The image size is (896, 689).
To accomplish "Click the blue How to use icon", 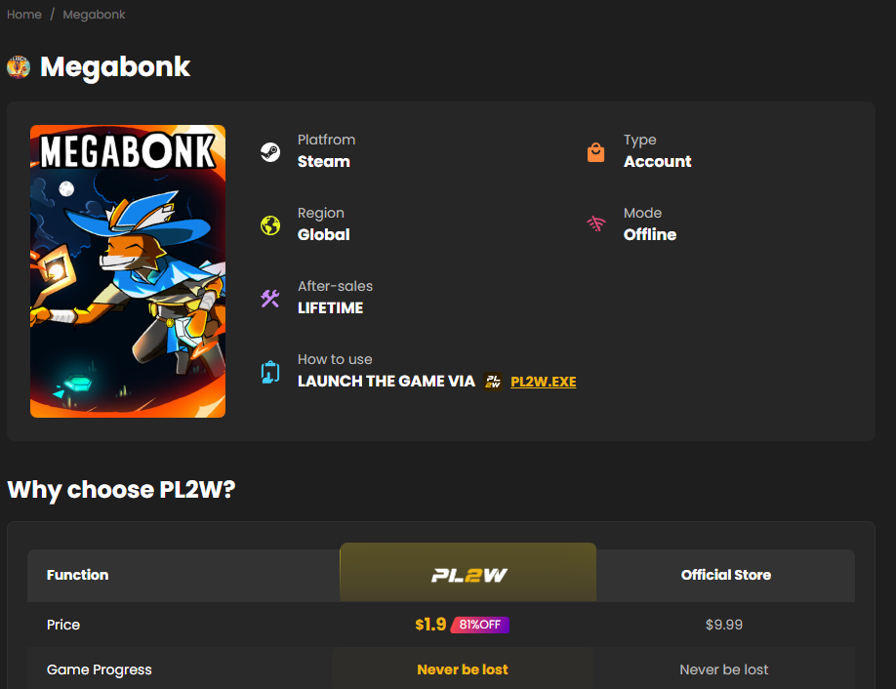I will [270, 372].
